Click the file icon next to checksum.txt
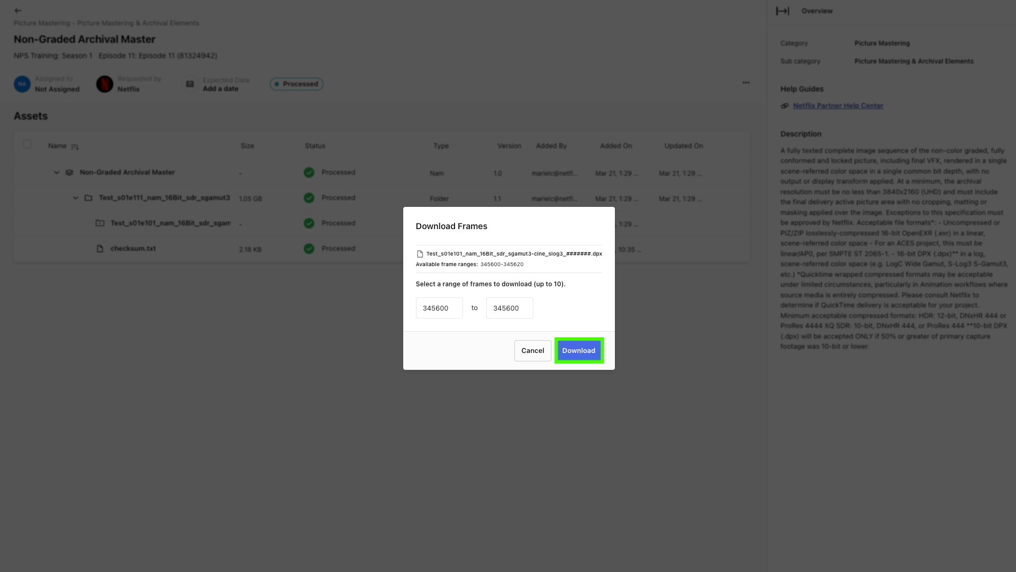Image resolution: width=1016 pixels, height=572 pixels. coord(100,248)
